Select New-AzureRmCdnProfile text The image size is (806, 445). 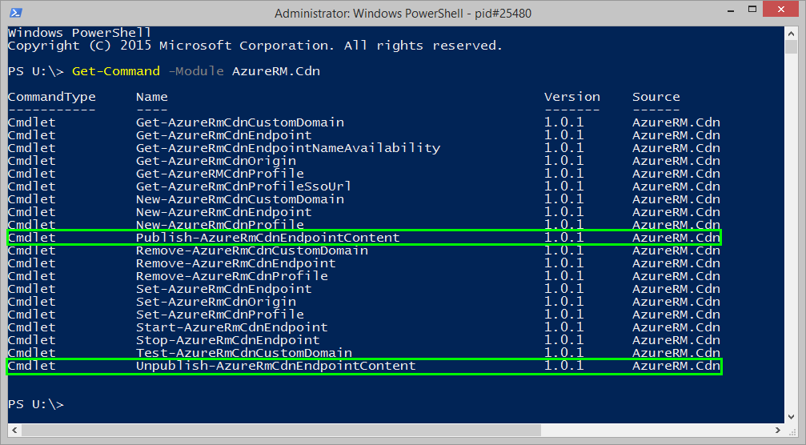[x=220, y=225]
